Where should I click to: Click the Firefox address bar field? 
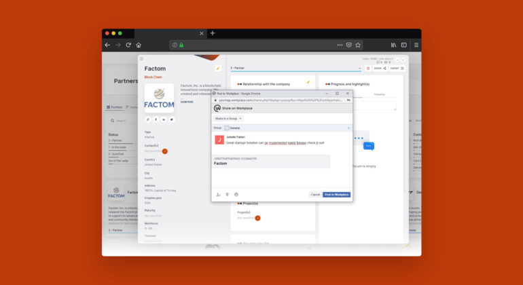point(266,45)
